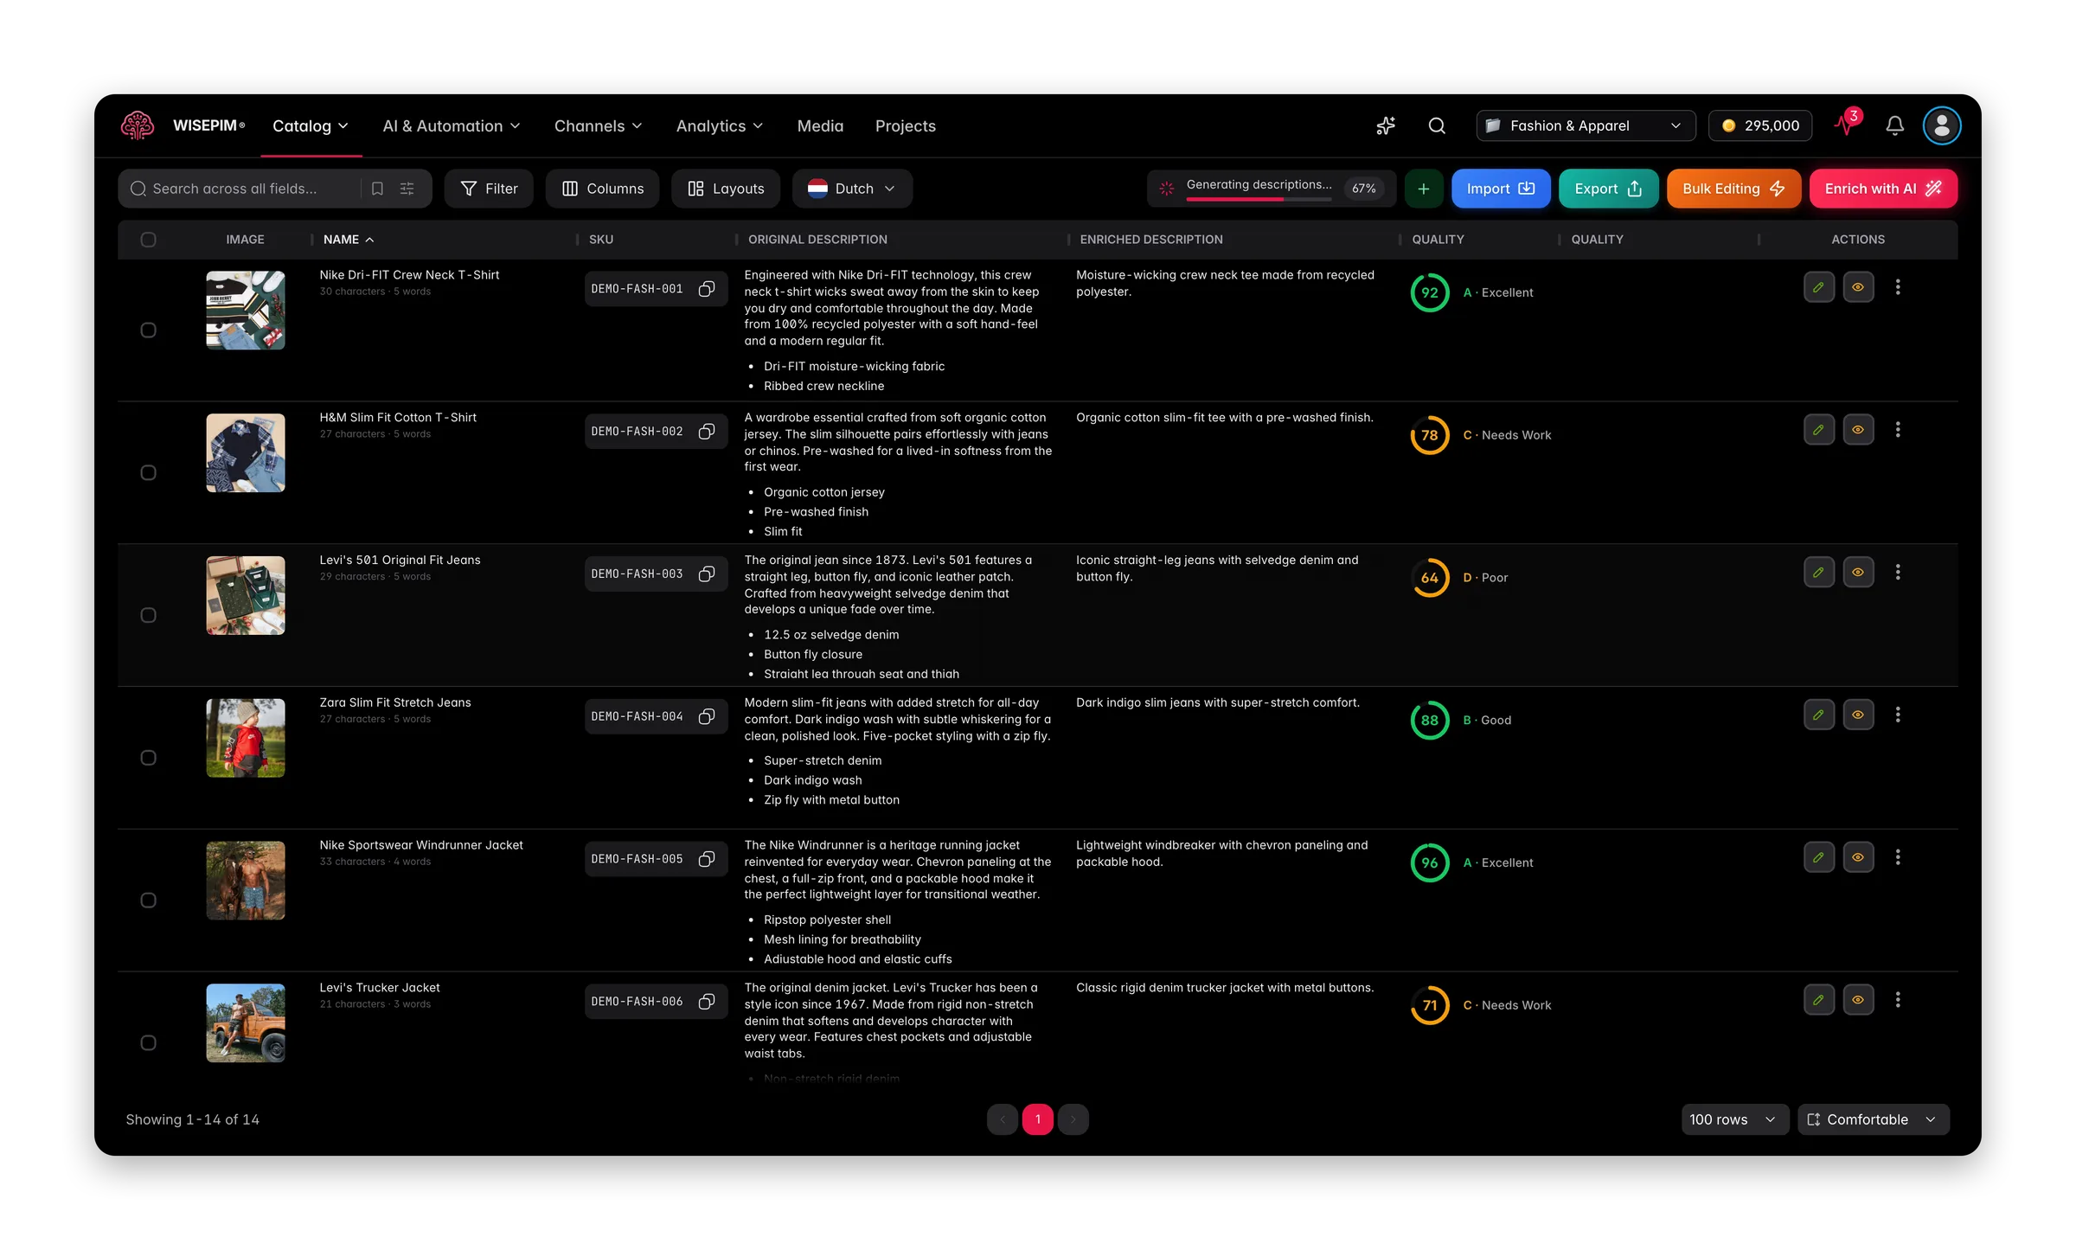Edit Levi's Trucker Jacket row
The width and height of the screenshot is (2076, 1250).
point(1819,1000)
